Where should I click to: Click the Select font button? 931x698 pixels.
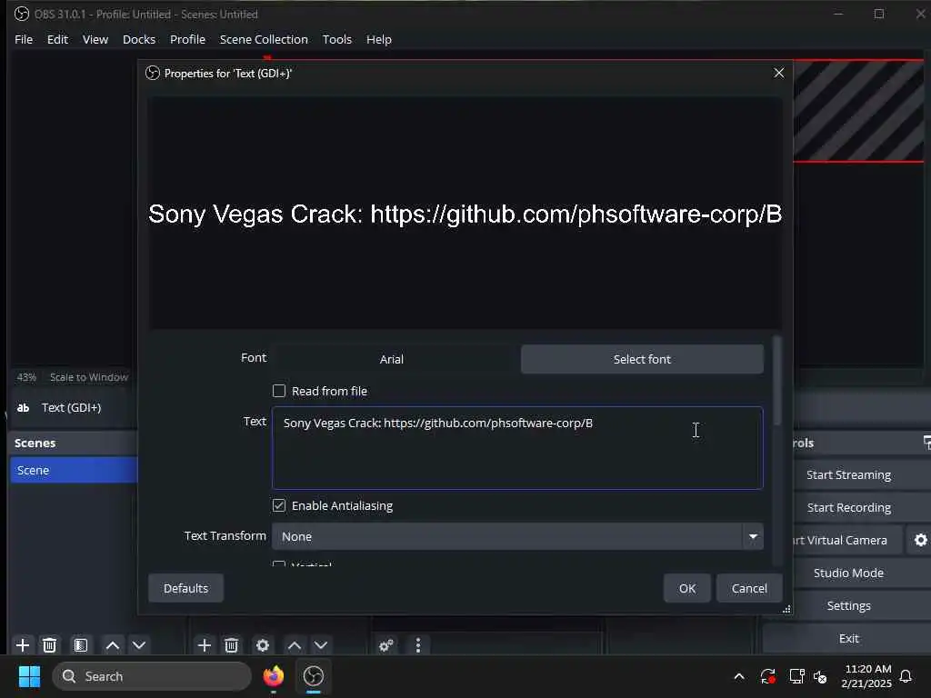[642, 359]
